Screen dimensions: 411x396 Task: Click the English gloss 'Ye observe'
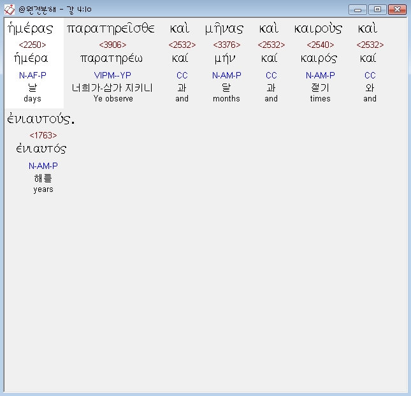coord(113,99)
